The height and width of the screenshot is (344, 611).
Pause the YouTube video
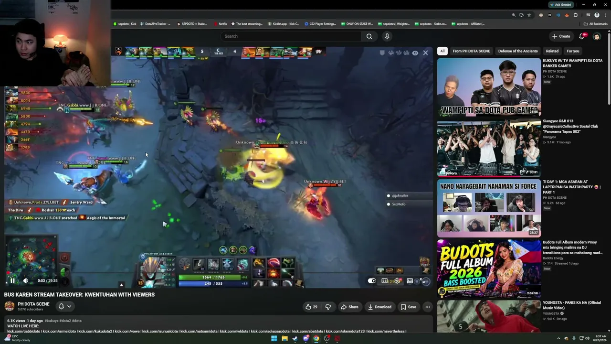[12, 280]
